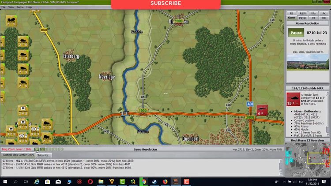
Task: Click the fifth map zoom level button
Action: click(61, 149)
